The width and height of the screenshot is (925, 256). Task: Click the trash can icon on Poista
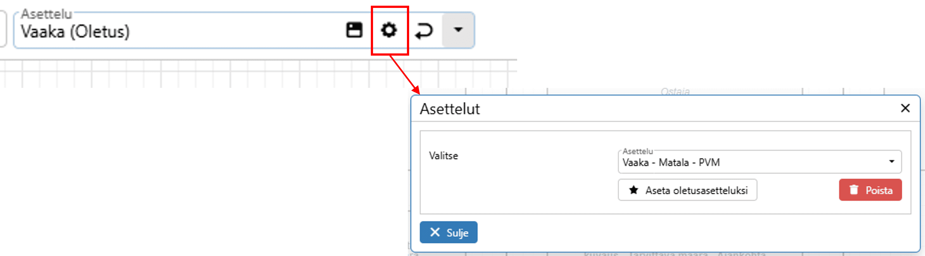(x=853, y=190)
